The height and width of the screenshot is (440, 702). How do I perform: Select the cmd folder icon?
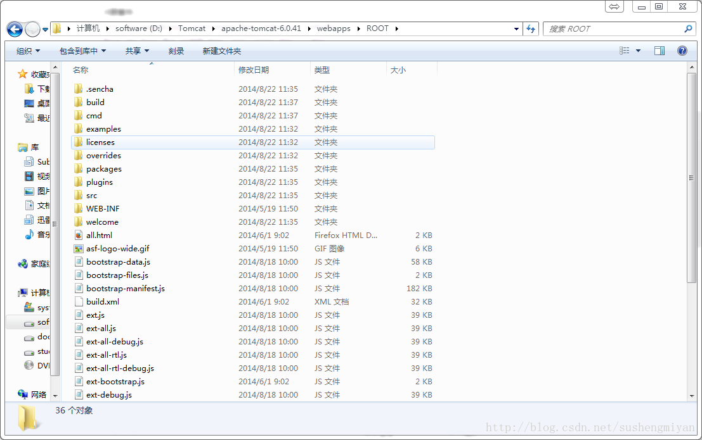click(x=79, y=115)
